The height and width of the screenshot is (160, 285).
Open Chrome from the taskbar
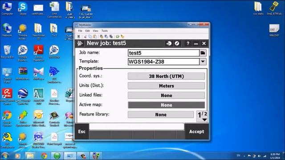[x=44, y=156]
